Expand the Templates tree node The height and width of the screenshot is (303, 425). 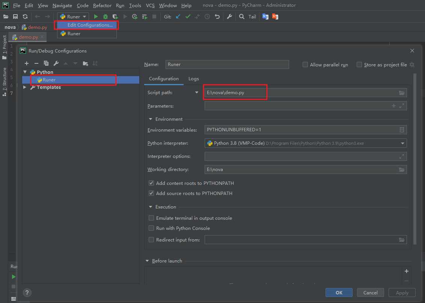coord(25,87)
